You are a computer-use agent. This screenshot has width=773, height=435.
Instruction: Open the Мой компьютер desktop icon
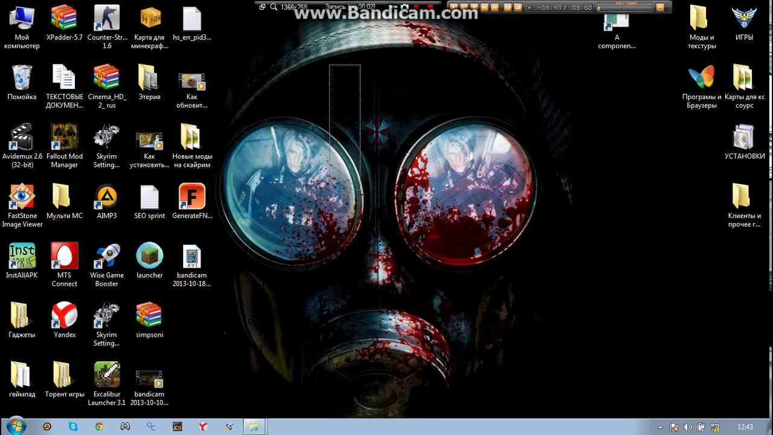pos(22,27)
